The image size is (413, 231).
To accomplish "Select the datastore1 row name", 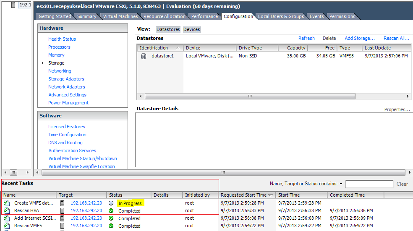I will pyautogui.click(x=162, y=56).
